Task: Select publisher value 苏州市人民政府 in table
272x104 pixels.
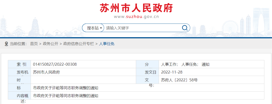Action: [x=46, y=72]
